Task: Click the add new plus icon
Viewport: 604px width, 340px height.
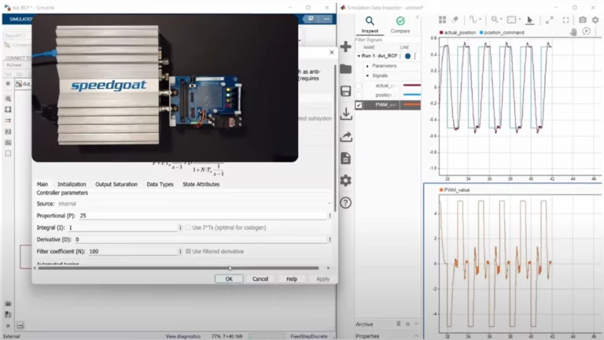Action: click(345, 46)
